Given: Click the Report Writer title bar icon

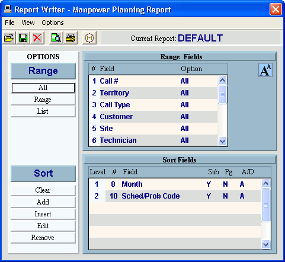Looking at the screenshot, I should pyautogui.click(x=8, y=9).
